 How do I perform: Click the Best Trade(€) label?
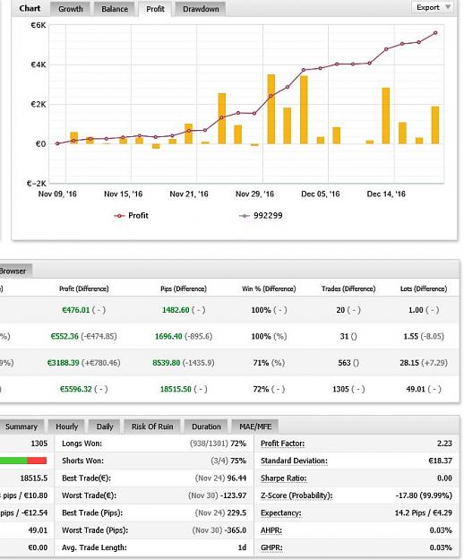tap(86, 478)
